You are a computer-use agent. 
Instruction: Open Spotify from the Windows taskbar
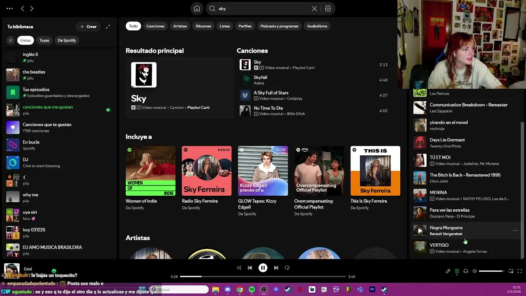pyautogui.click(x=251, y=289)
